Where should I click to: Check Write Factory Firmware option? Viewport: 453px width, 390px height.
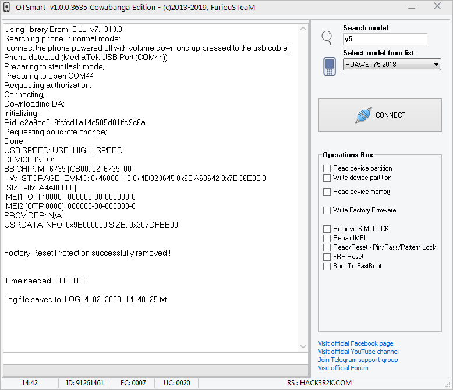point(327,210)
